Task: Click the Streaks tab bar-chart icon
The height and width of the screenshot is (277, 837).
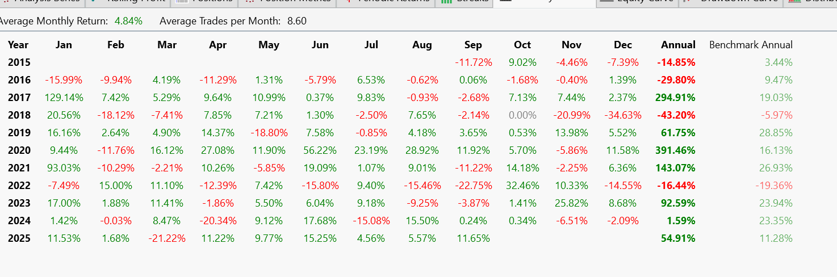Action: click(447, 2)
